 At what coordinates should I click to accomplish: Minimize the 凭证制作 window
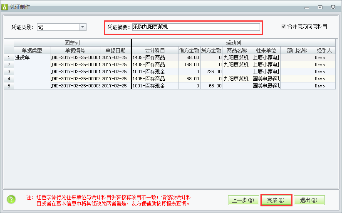point(307,7)
